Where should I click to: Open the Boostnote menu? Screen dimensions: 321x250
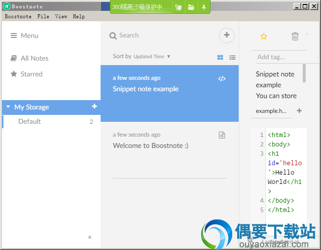pos(18,16)
